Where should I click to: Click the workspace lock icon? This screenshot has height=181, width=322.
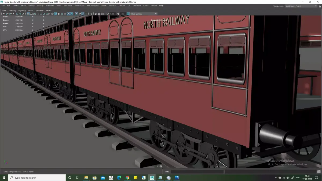click(x=319, y=6)
